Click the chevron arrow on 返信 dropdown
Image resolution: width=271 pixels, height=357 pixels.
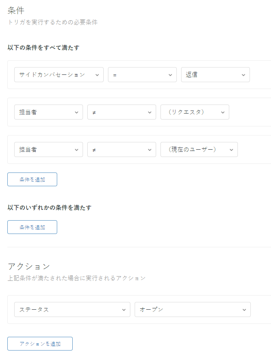[244, 75]
